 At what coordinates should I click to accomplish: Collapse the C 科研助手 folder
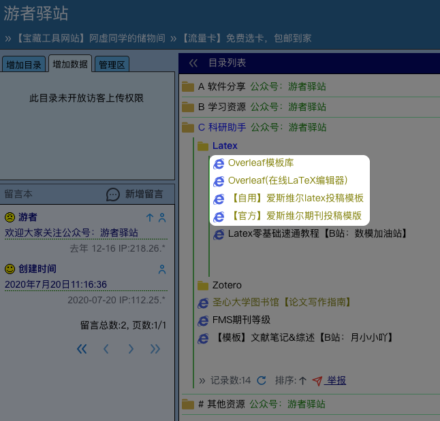(222, 128)
